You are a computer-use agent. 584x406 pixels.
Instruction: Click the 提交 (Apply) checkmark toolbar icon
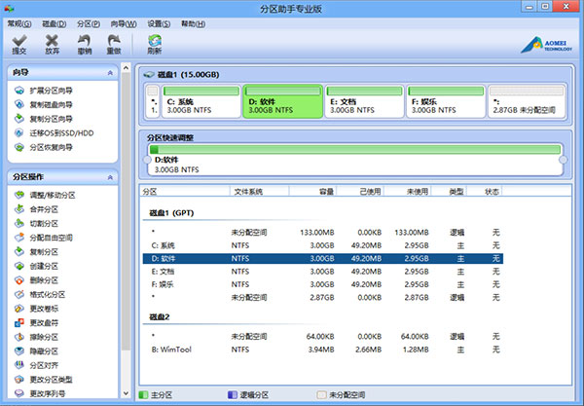click(x=19, y=44)
